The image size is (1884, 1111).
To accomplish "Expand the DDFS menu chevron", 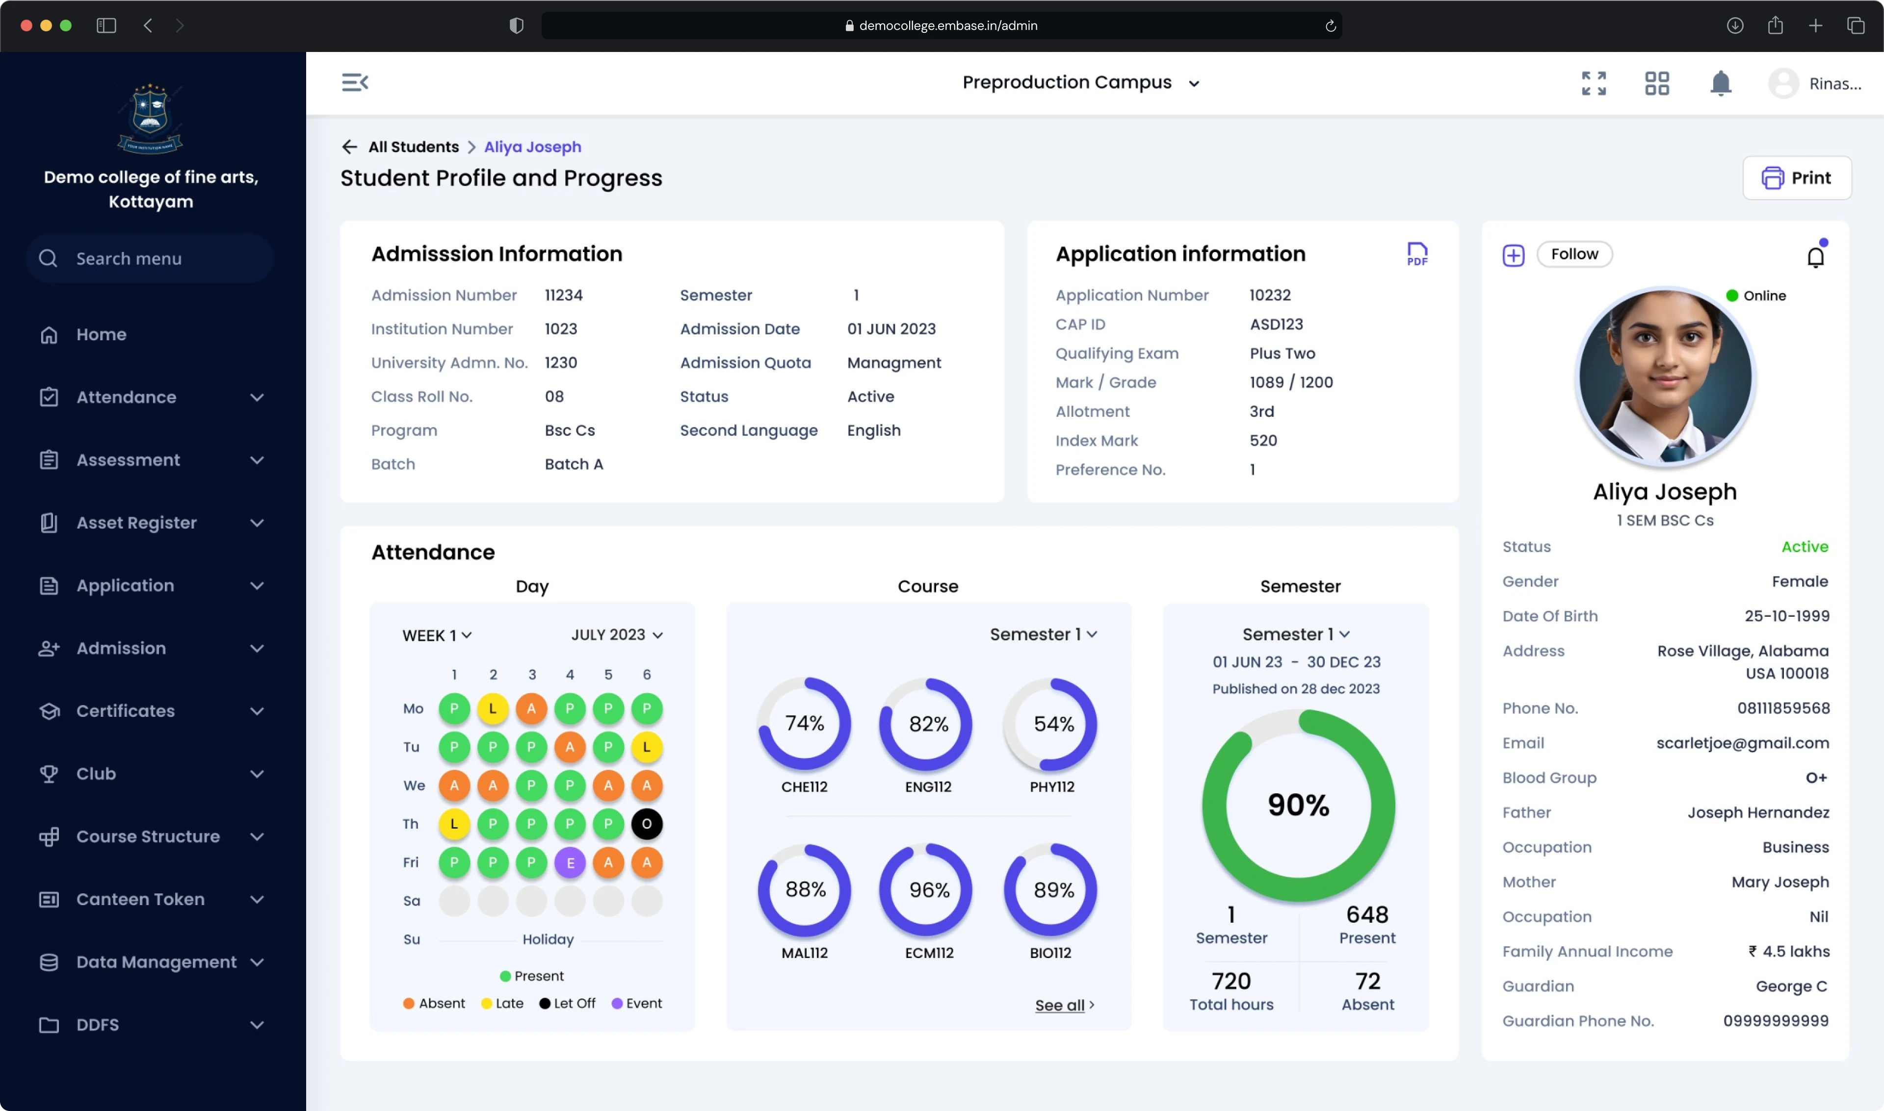I will pos(257,1025).
